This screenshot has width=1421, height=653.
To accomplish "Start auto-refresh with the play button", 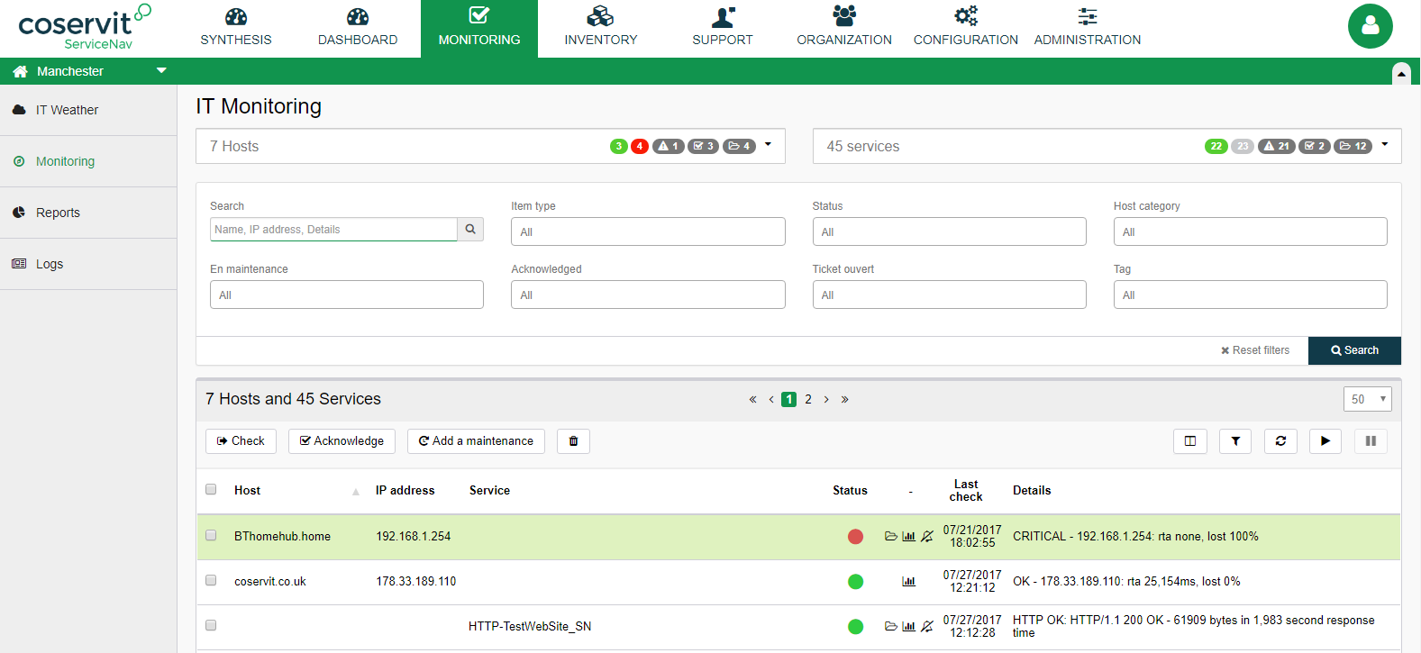I will (x=1325, y=441).
